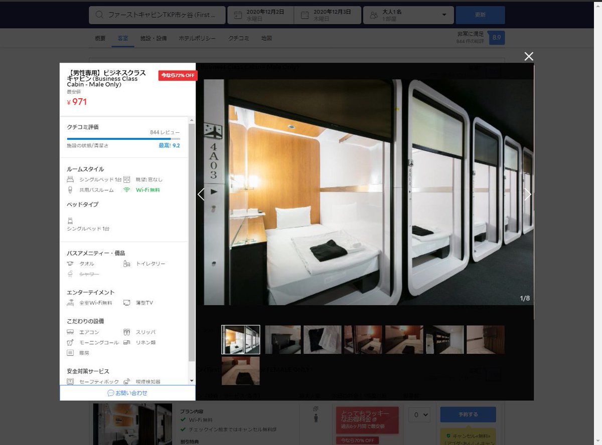602x445 pixels.
Task: Click the safety box icon
Action: [x=70, y=381]
